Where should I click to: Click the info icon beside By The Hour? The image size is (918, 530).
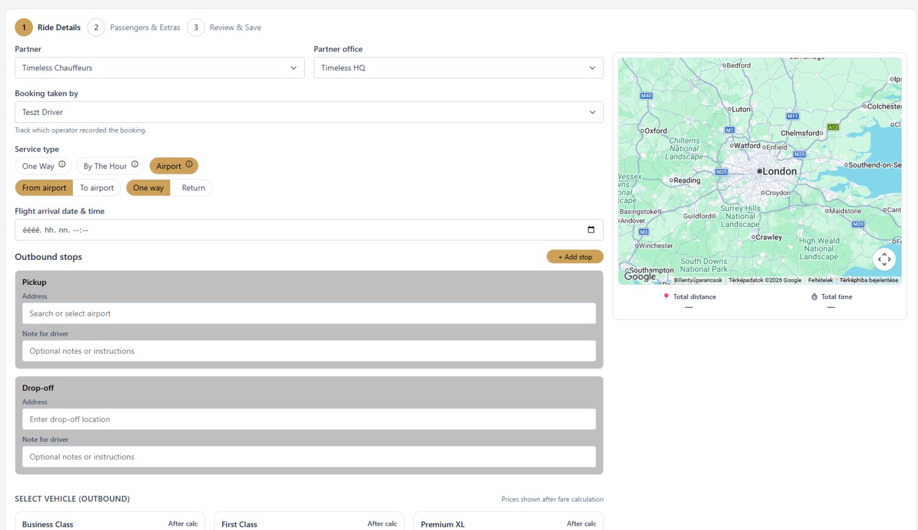click(x=135, y=164)
